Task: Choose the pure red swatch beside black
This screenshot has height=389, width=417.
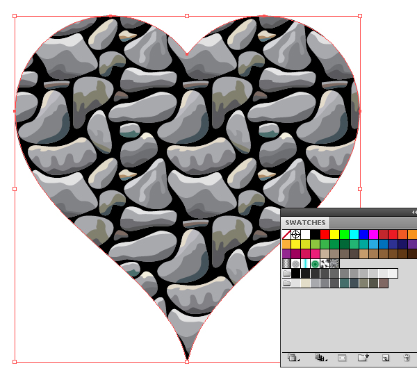Action: [x=325, y=235]
